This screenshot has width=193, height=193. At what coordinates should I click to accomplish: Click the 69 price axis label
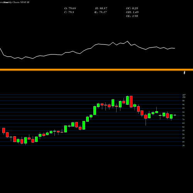click(184, 123)
